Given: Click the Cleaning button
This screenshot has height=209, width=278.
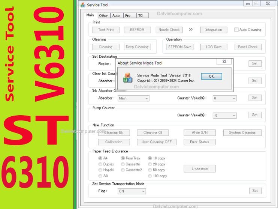Looking at the screenshot, I should (106, 47).
